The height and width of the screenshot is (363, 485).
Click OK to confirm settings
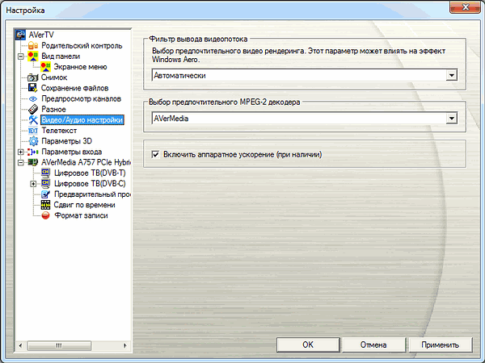(308, 344)
